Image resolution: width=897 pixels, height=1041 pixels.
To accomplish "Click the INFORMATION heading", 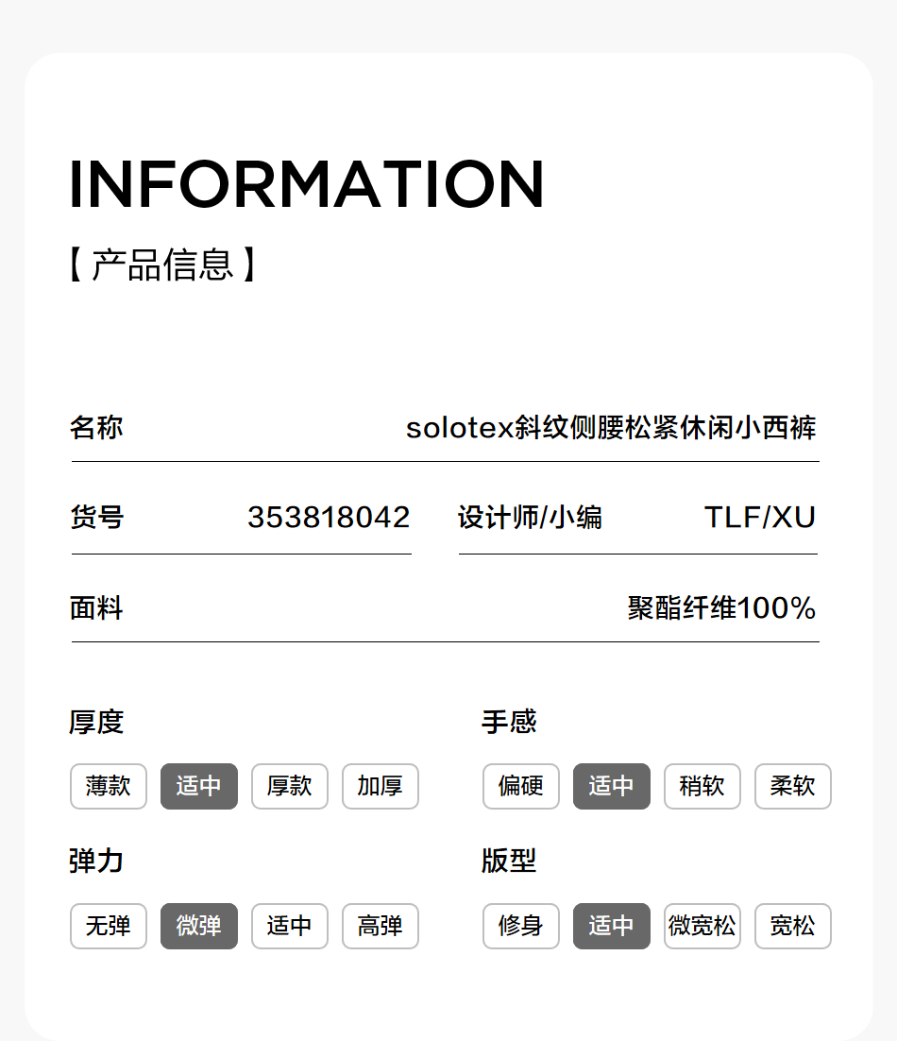I will pos(307,184).
